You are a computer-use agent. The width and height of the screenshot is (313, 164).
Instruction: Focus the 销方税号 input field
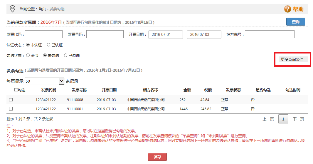(270, 34)
